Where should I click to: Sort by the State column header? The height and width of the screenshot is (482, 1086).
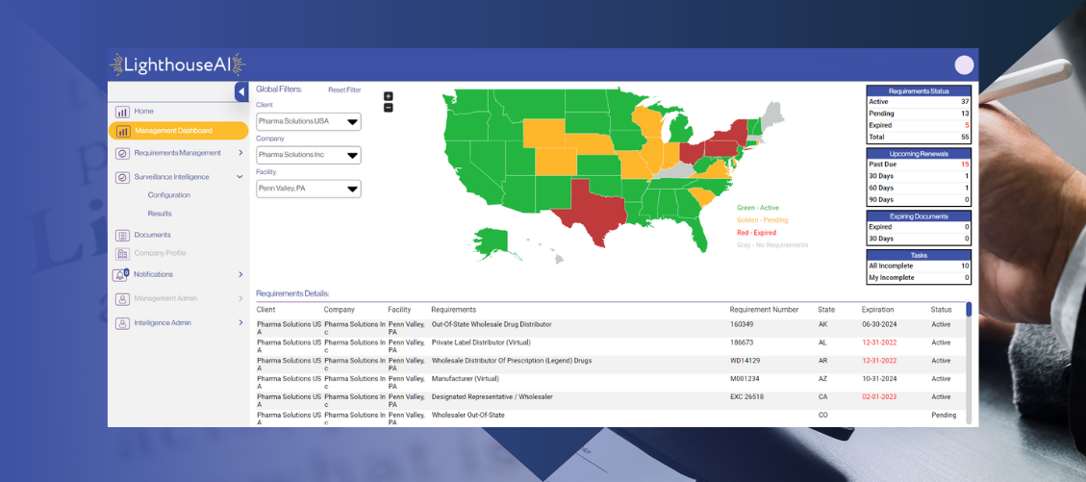(x=826, y=310)
